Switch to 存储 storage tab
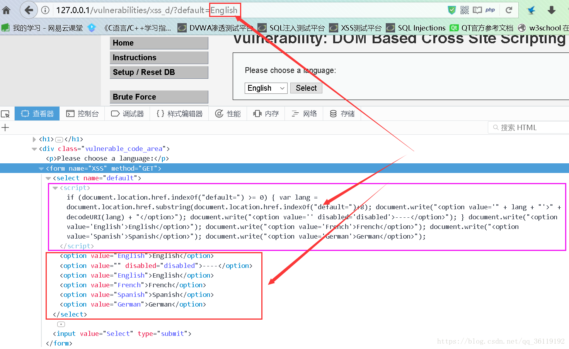This screenshot has height=349, width=569. pyautogui.click(x=342, y=114)
